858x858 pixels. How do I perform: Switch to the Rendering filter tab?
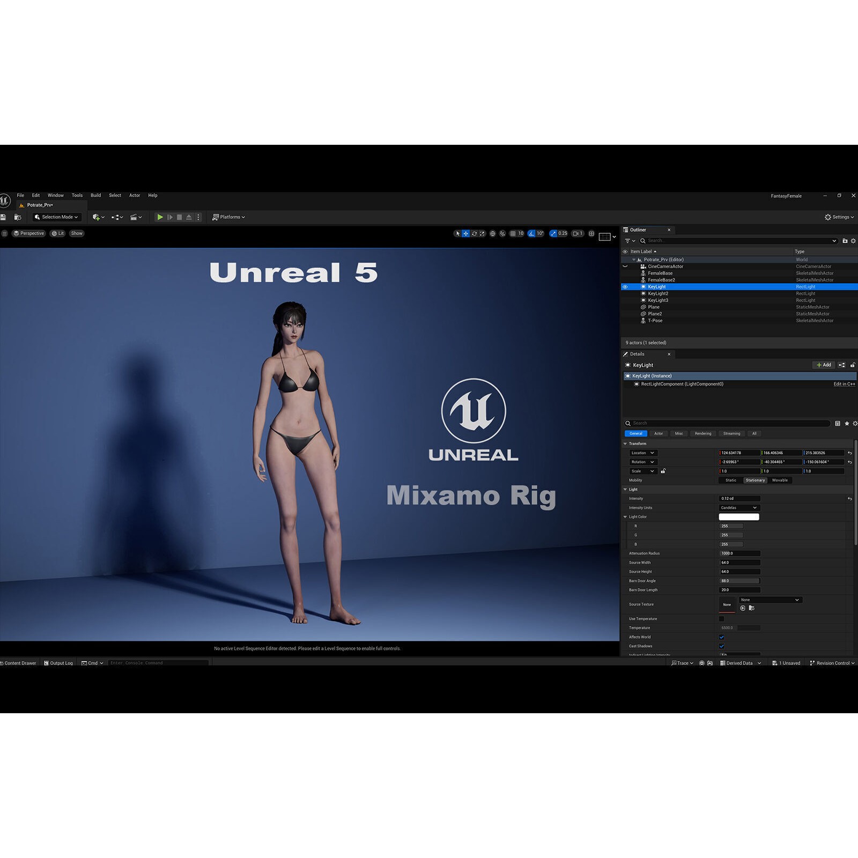click(x=703, y=433)
